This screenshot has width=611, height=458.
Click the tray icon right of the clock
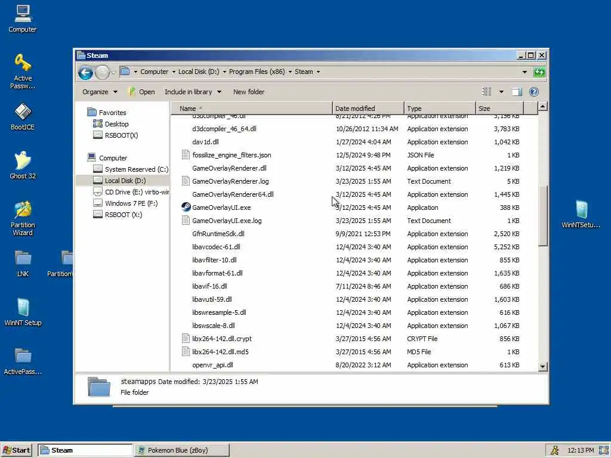coord(604,450)
